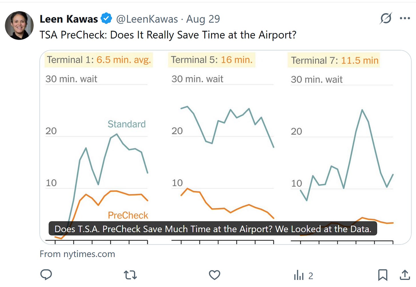Click the Aug 29 timestamp
This screenshot has width=416, height=287.
pyautogui.click(x=203, y=19)
